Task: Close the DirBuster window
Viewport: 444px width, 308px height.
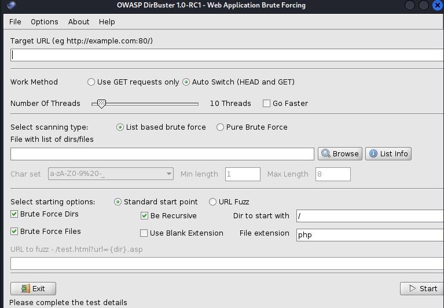Action: (x=438, y=5)
